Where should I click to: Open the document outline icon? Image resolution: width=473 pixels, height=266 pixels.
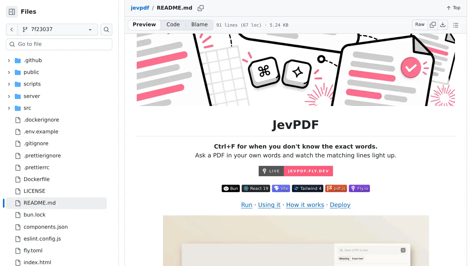(x=456, y=25)
